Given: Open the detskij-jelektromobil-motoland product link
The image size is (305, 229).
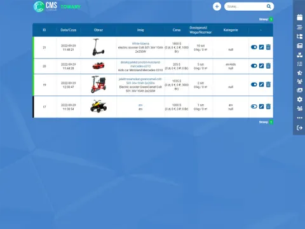Looking at the screenshot, I should [140, 64].
